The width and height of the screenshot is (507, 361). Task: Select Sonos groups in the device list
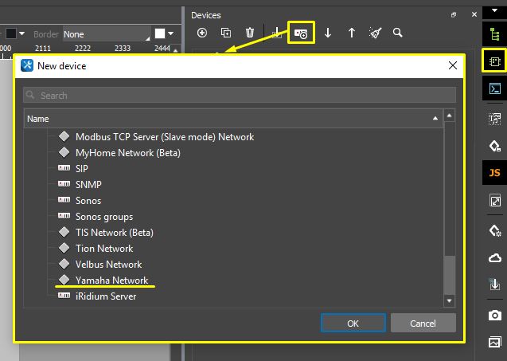click(x=103, y=217)
